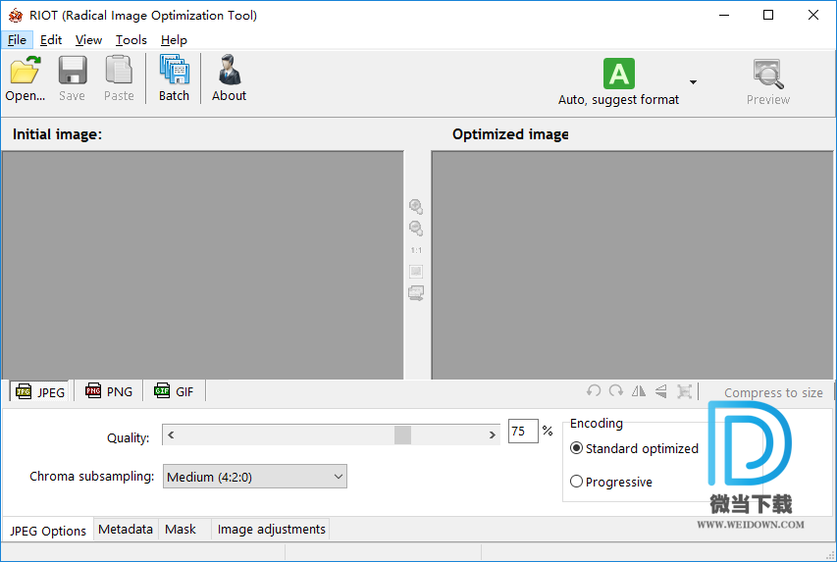Click the Optimized image preview pane

(x=633, y=265)
